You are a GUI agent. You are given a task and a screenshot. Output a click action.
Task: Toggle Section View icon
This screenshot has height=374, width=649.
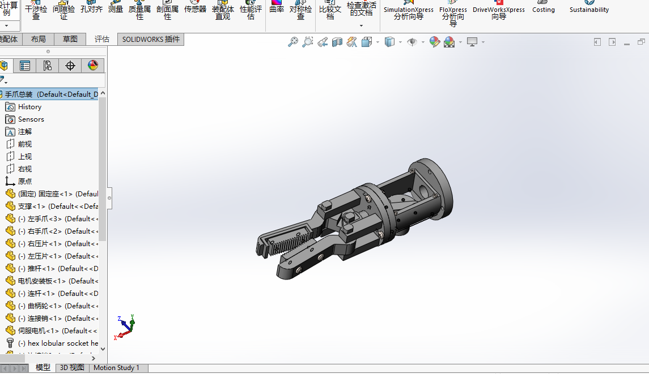pos(337,42)
